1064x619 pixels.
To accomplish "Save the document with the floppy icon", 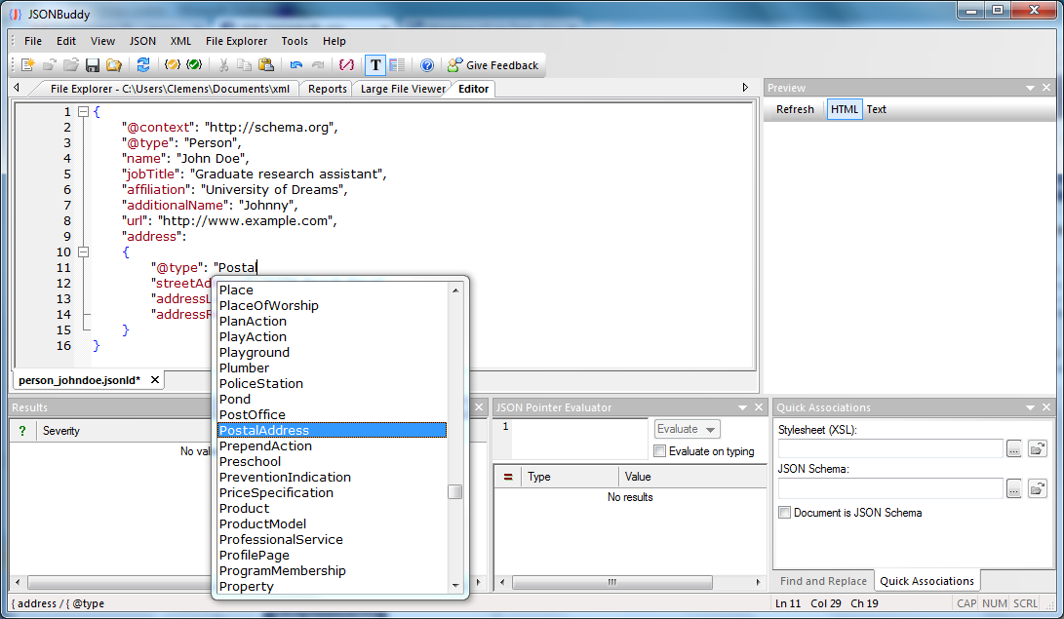I will [x=93, y=65].
